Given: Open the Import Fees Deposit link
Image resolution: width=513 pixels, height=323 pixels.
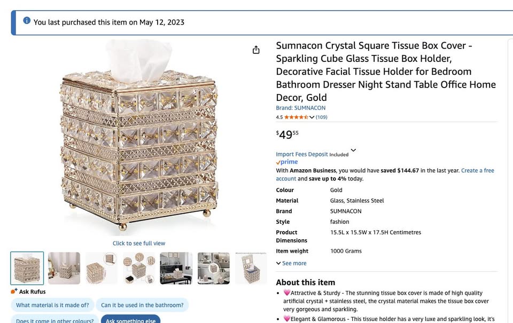Looking at the screenshot, I should click(x=302, y=154).
